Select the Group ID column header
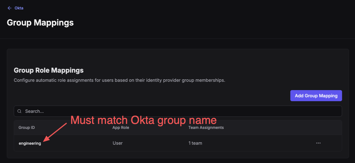Screen dimensions: 355x163 point(27,128)
